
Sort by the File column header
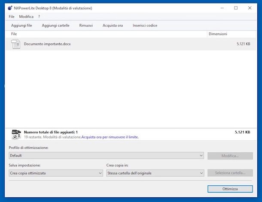106,34
